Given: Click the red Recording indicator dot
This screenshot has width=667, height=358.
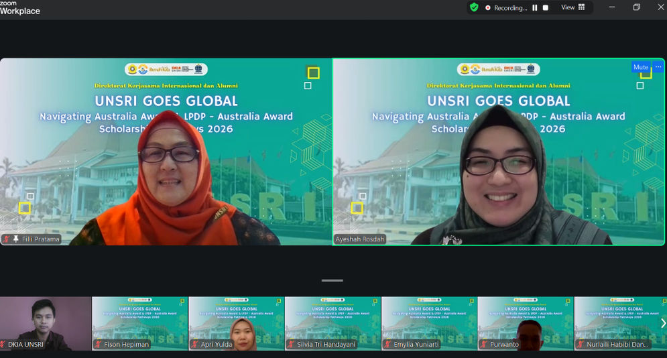Looking at the screenshot, I should pos(488,7).
